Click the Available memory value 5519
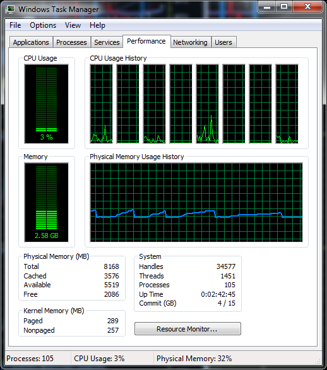This screenshot has width=327, height=370. pyautogui.click(x=111, y=285)
